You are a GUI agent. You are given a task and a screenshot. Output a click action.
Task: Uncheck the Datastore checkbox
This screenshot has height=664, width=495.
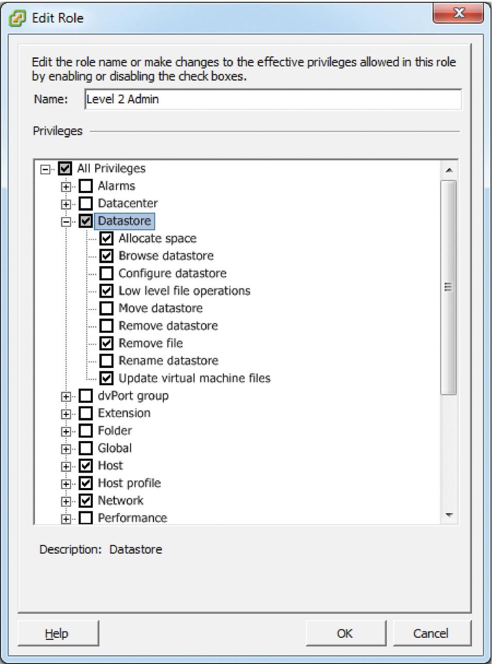coord(86,221)
